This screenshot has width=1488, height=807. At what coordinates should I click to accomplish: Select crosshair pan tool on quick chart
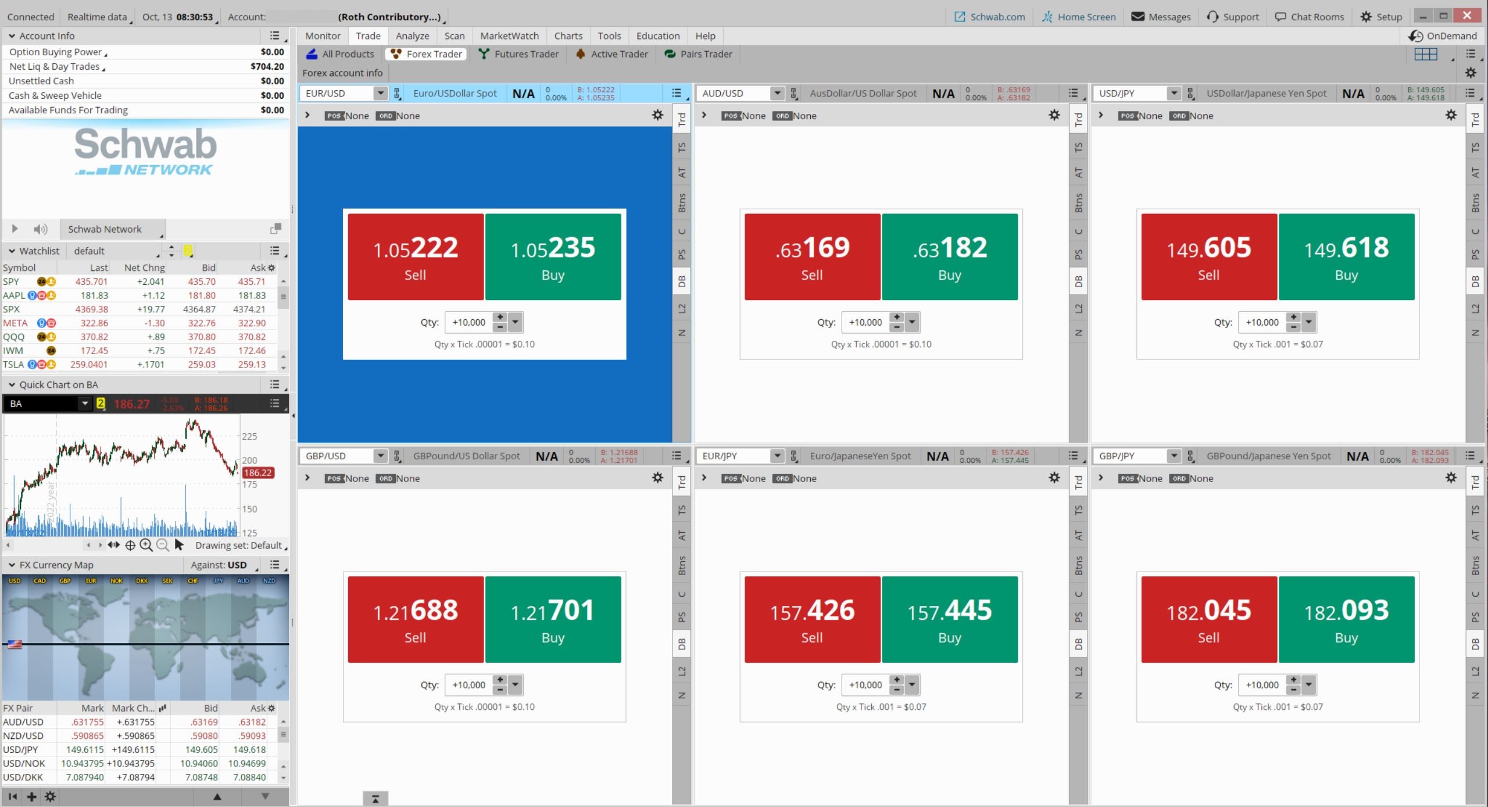tap(130, 545)
